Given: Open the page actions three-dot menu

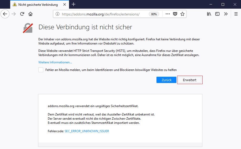Looking at the screenshot, I should 168,14.
